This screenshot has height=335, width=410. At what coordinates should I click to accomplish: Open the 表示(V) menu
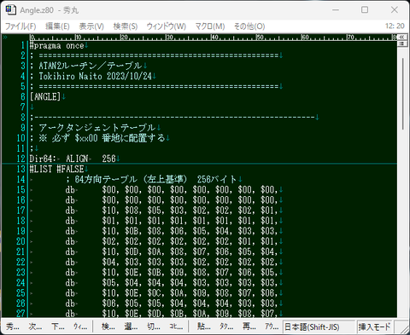91,26
